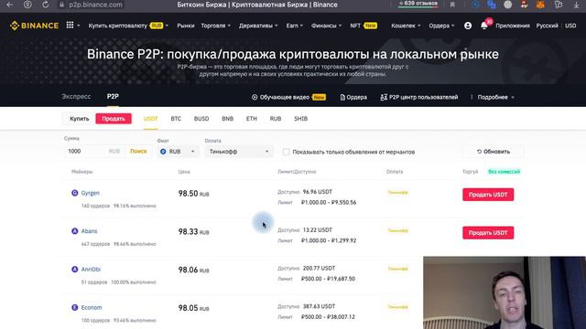Click Продать USDT button for Gyrgen
Screen dimensions: 586x329
click(x=488, y=195)
